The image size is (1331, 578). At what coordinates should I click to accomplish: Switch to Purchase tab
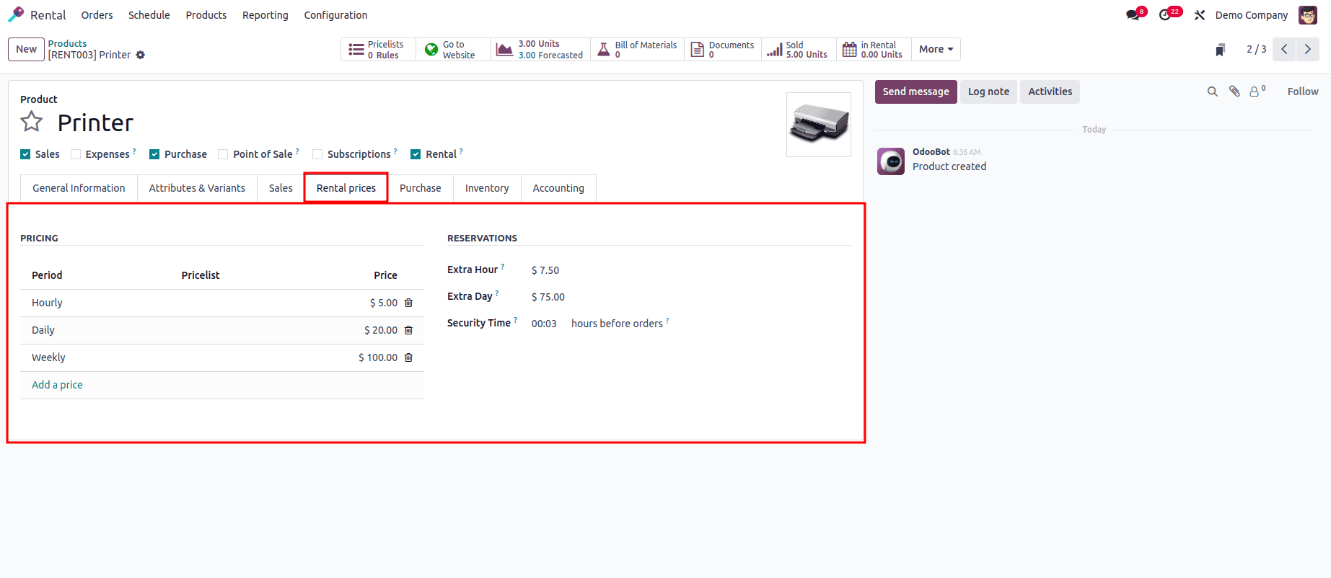click(x=421, y=188)
